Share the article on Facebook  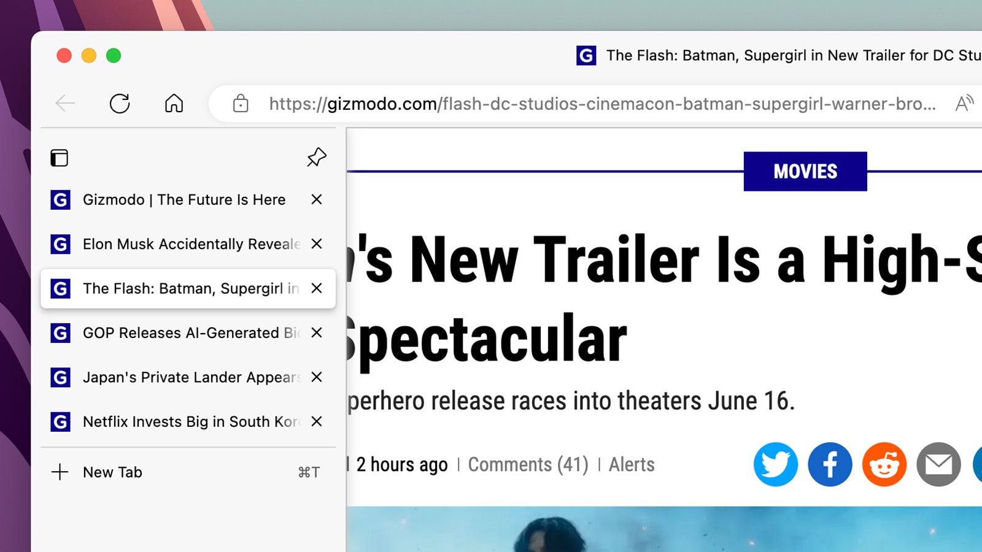tap(830, 464)
